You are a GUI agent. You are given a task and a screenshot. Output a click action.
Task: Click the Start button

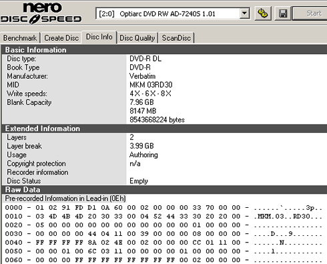pyautogui.click(x=310, y=13)
